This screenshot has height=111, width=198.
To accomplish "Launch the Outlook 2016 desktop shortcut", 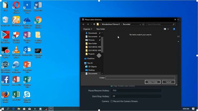I will 27,51.
